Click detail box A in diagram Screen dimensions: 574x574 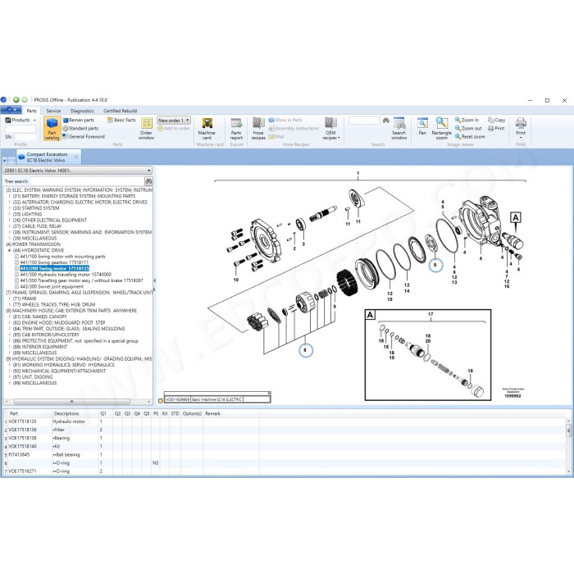click(x=428, y=355)
